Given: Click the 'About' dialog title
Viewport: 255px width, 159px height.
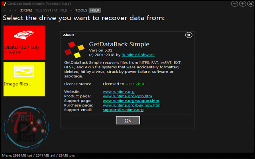Looking at the screenshot, I should [x=69, y=35].
